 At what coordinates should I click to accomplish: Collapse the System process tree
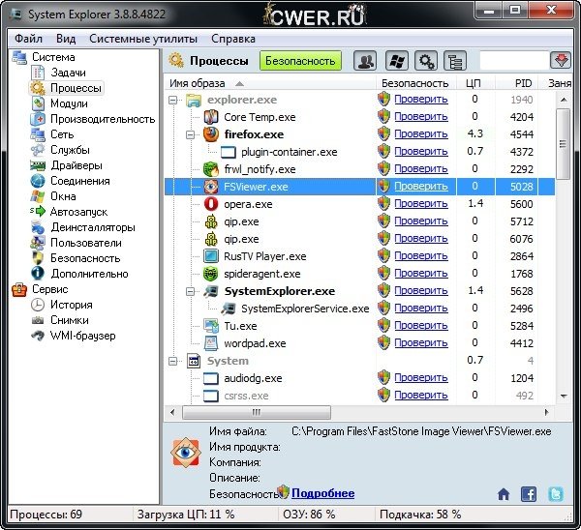172,361
